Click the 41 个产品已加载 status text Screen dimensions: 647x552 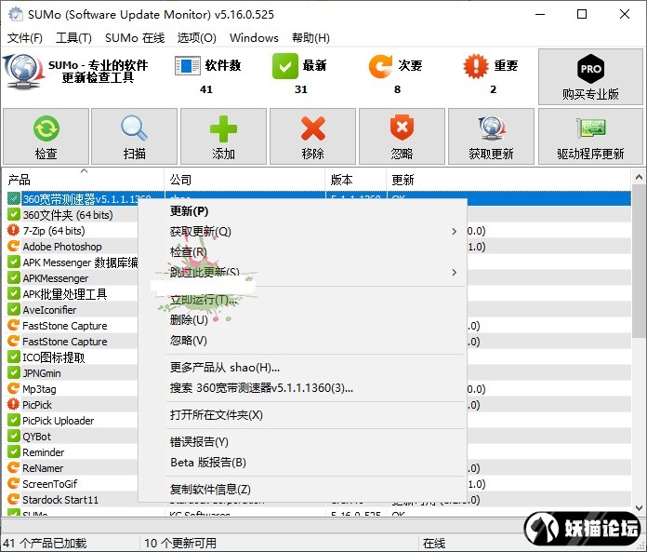tap(45, 543)
